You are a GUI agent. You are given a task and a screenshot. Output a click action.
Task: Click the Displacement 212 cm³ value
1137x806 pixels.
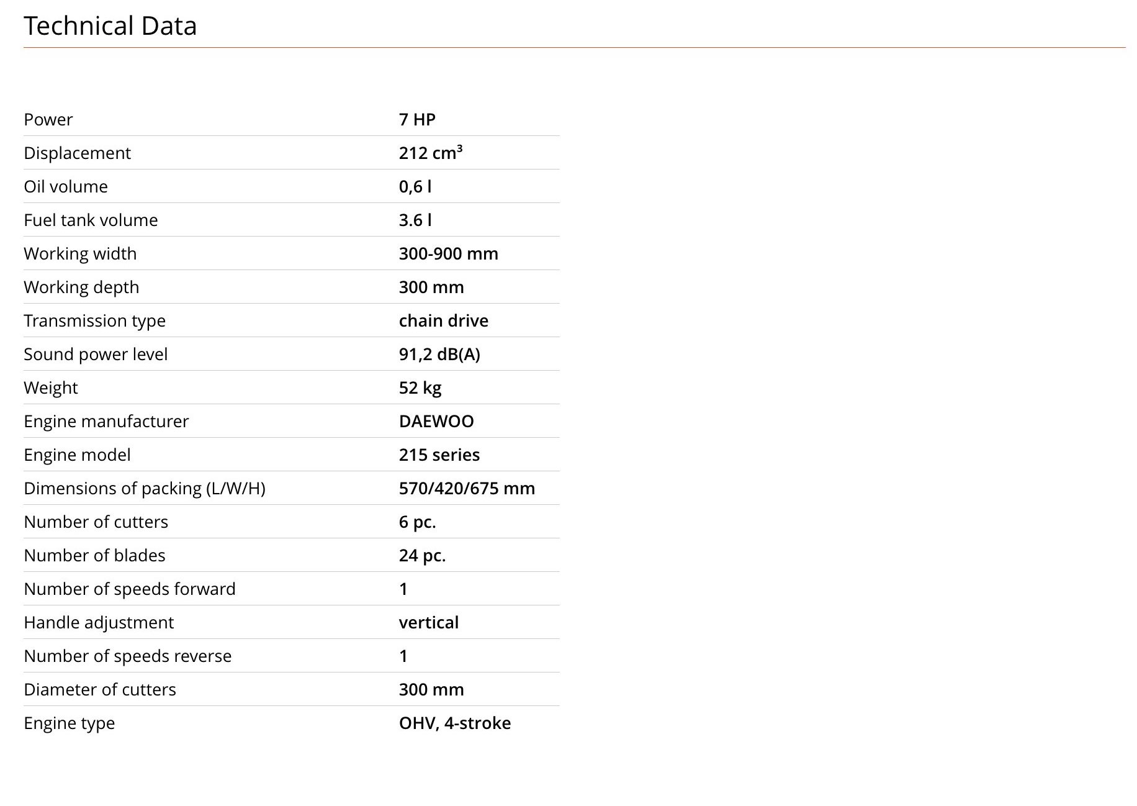click(431, 153)
